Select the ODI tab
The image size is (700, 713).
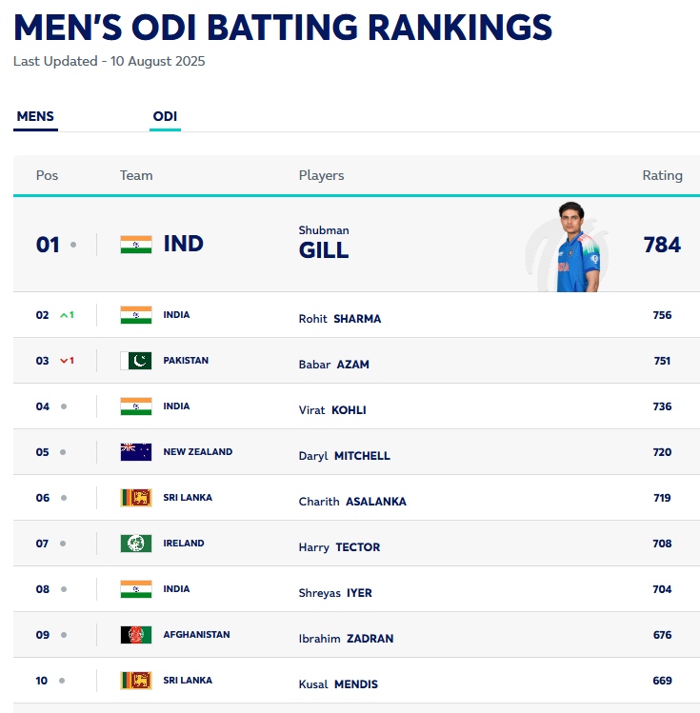pos(165,117)
